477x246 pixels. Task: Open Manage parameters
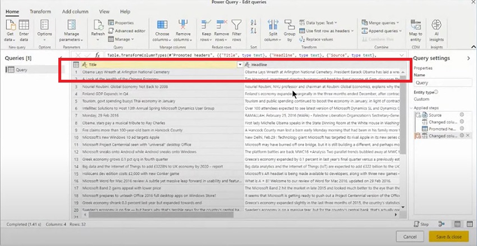click(x=71, y=31)
